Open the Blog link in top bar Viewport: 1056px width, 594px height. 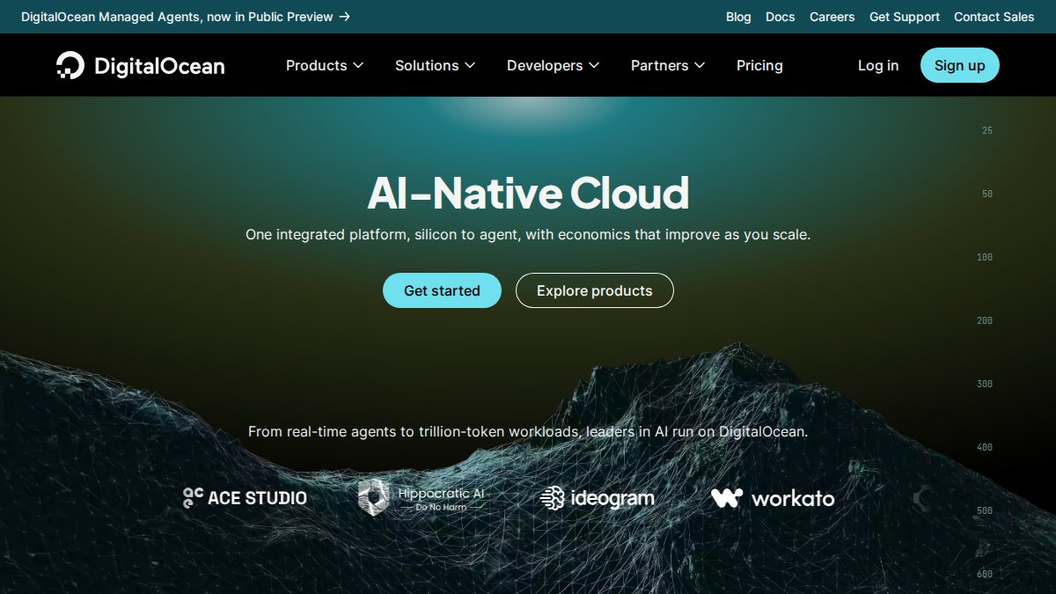pyautogui.click(x=738, y=17)
